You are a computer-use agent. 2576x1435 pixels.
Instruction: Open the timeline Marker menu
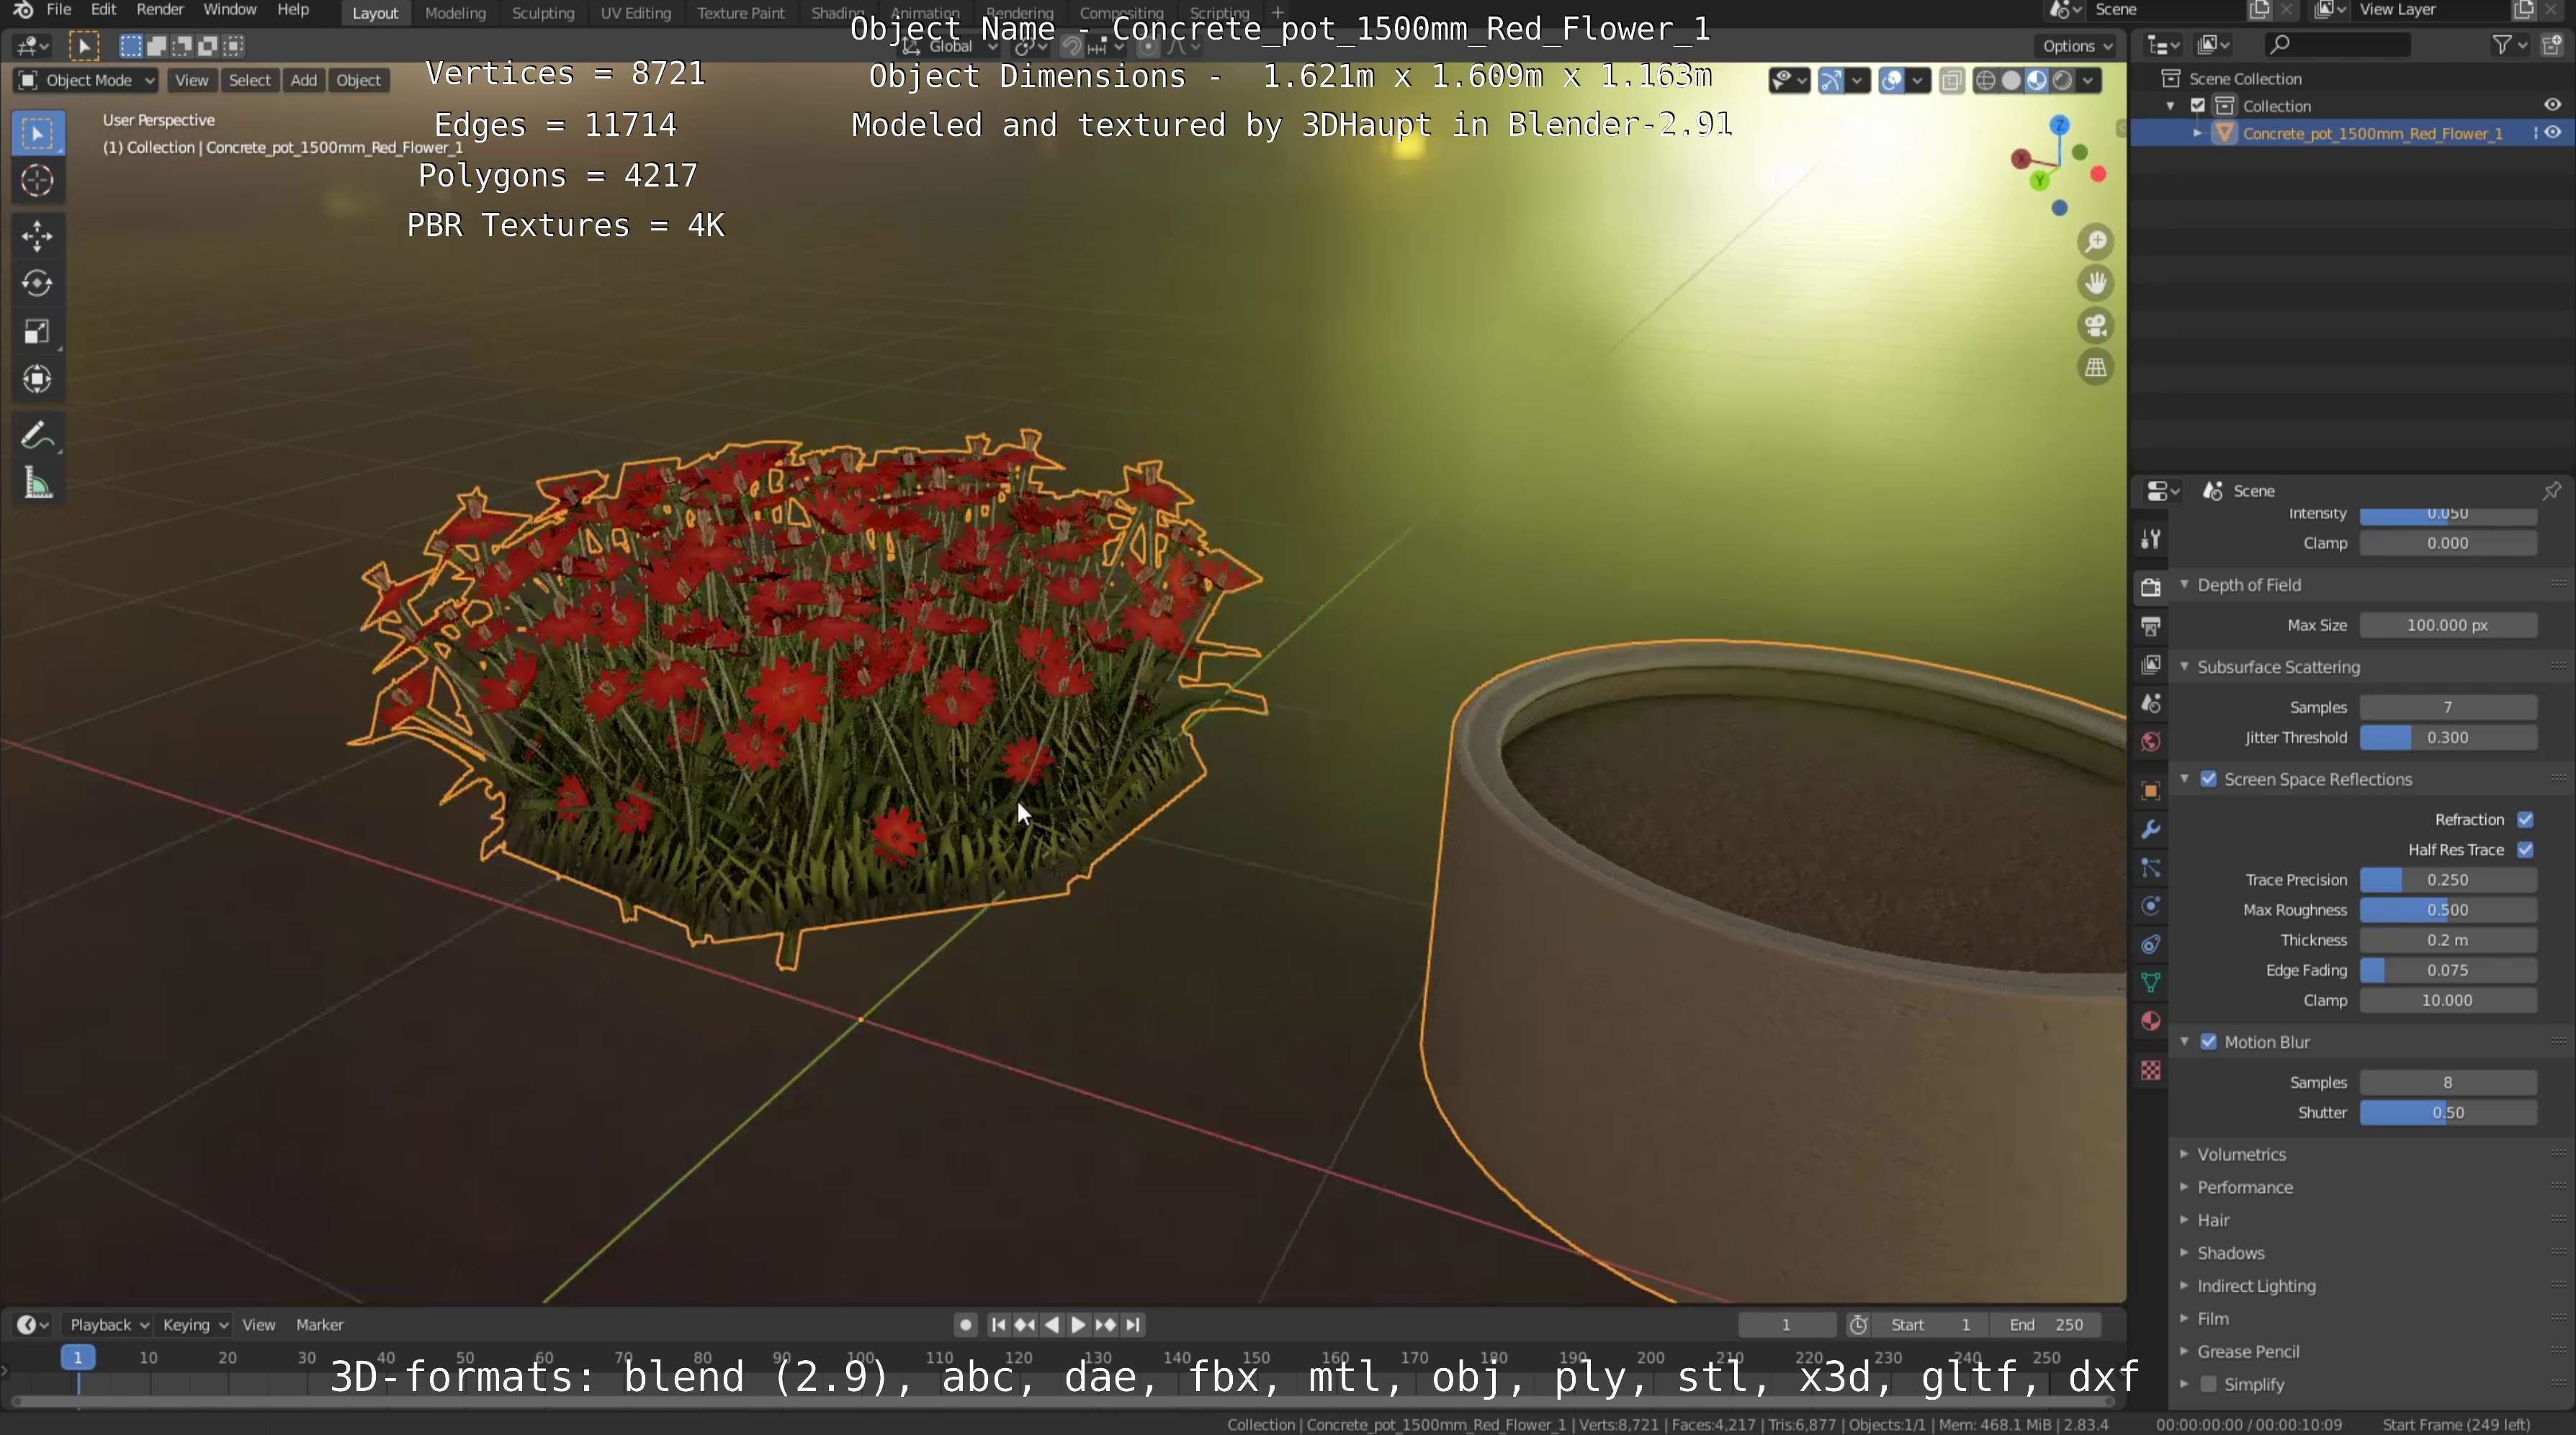pos(320,1325)
